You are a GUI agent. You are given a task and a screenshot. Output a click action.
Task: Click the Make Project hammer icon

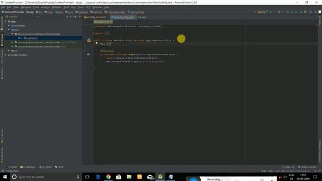255,12
